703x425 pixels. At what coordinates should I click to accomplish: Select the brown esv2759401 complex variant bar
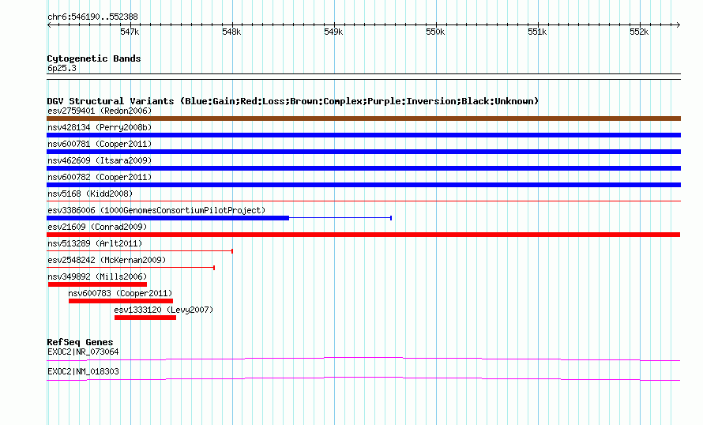click(363, 118)
